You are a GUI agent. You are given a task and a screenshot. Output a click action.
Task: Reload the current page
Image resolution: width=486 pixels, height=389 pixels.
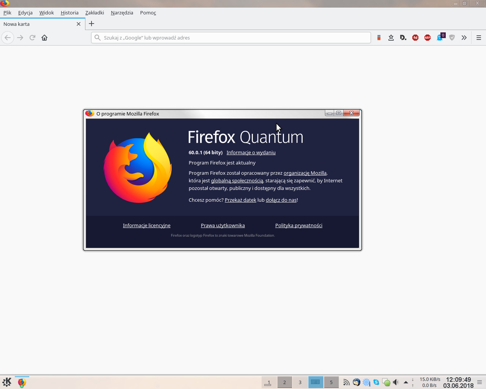pyautogui.click(x=32, y=38)
